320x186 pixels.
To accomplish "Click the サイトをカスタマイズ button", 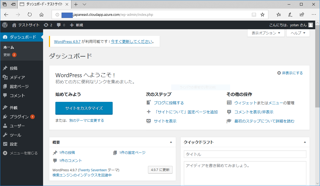I will pos(84,108).
